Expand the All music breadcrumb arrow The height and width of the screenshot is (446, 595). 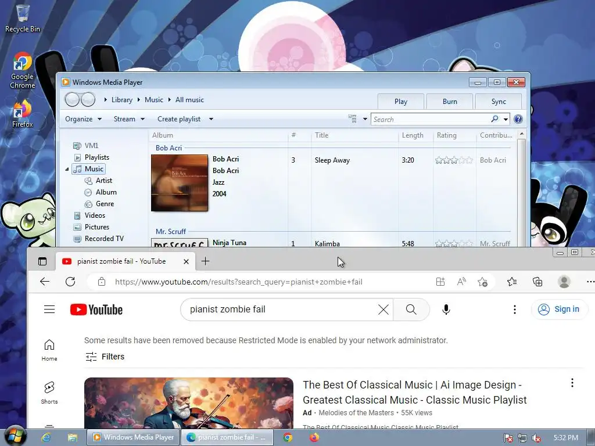pos(169,100)
